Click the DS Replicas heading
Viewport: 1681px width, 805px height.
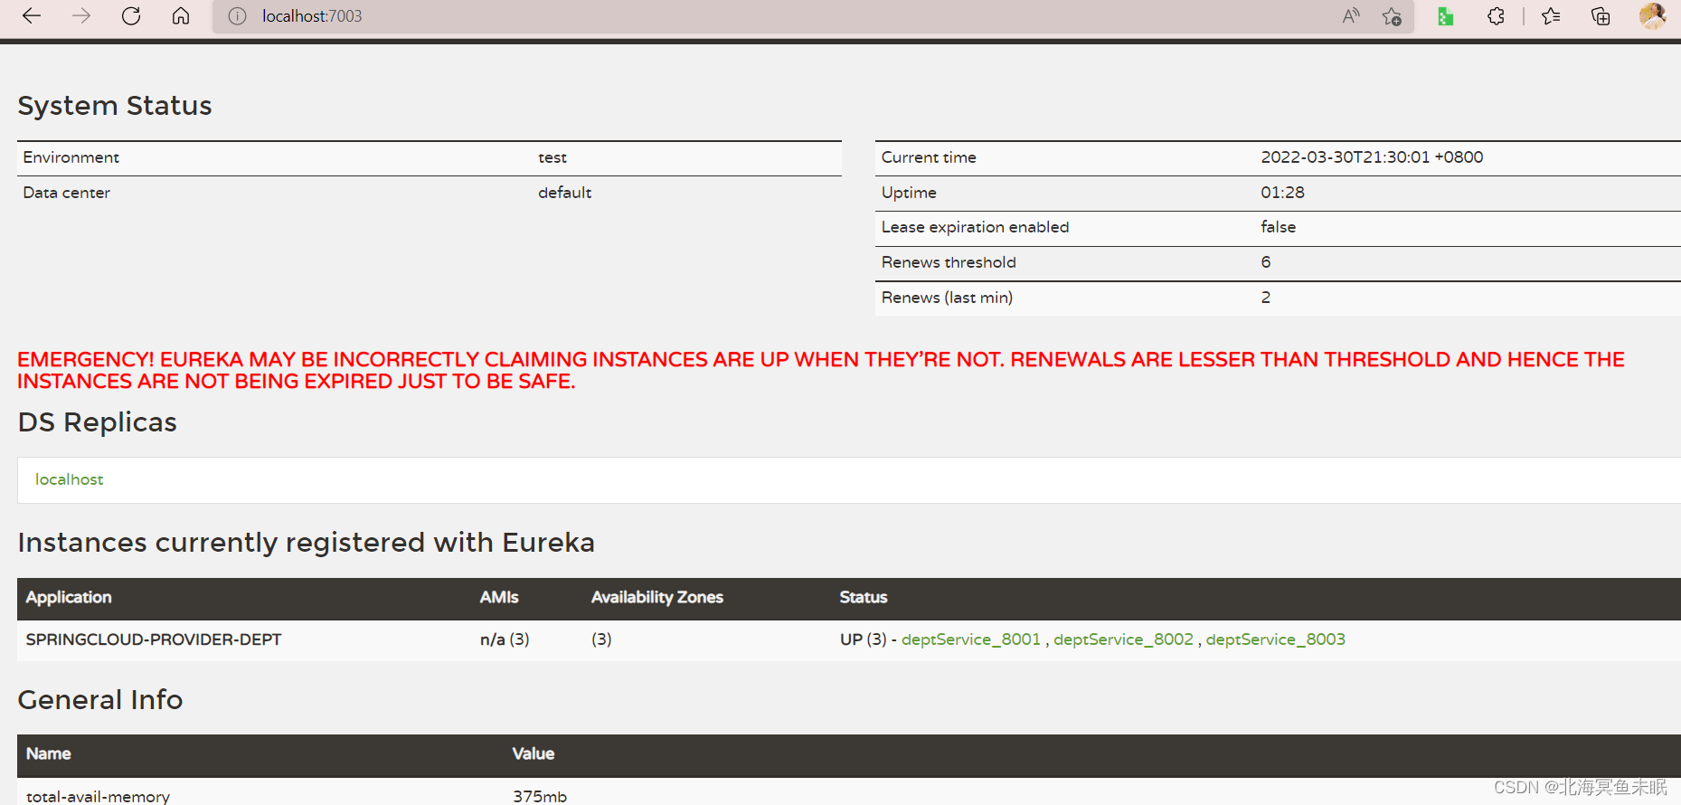pyautogui.click(x=98, y=422)
